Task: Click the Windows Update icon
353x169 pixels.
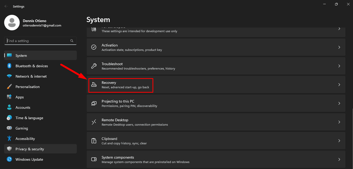Action: 9,159
